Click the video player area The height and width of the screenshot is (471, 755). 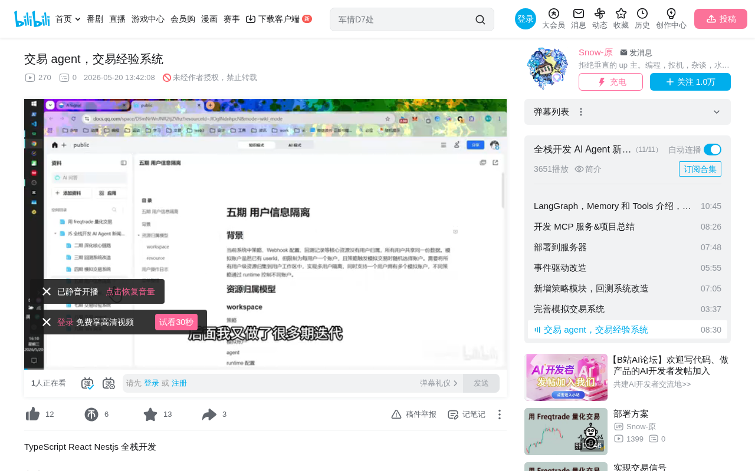[265, 234]
